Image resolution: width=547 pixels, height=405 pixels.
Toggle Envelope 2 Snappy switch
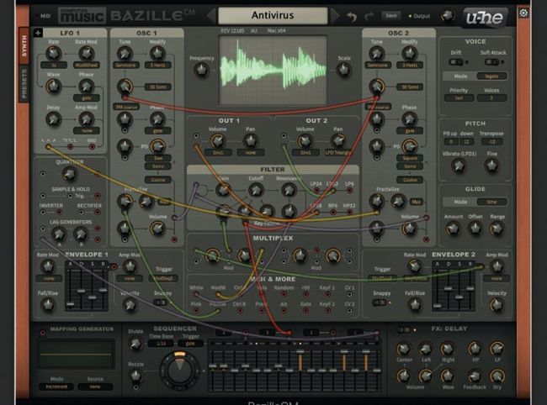pos(380,302)
